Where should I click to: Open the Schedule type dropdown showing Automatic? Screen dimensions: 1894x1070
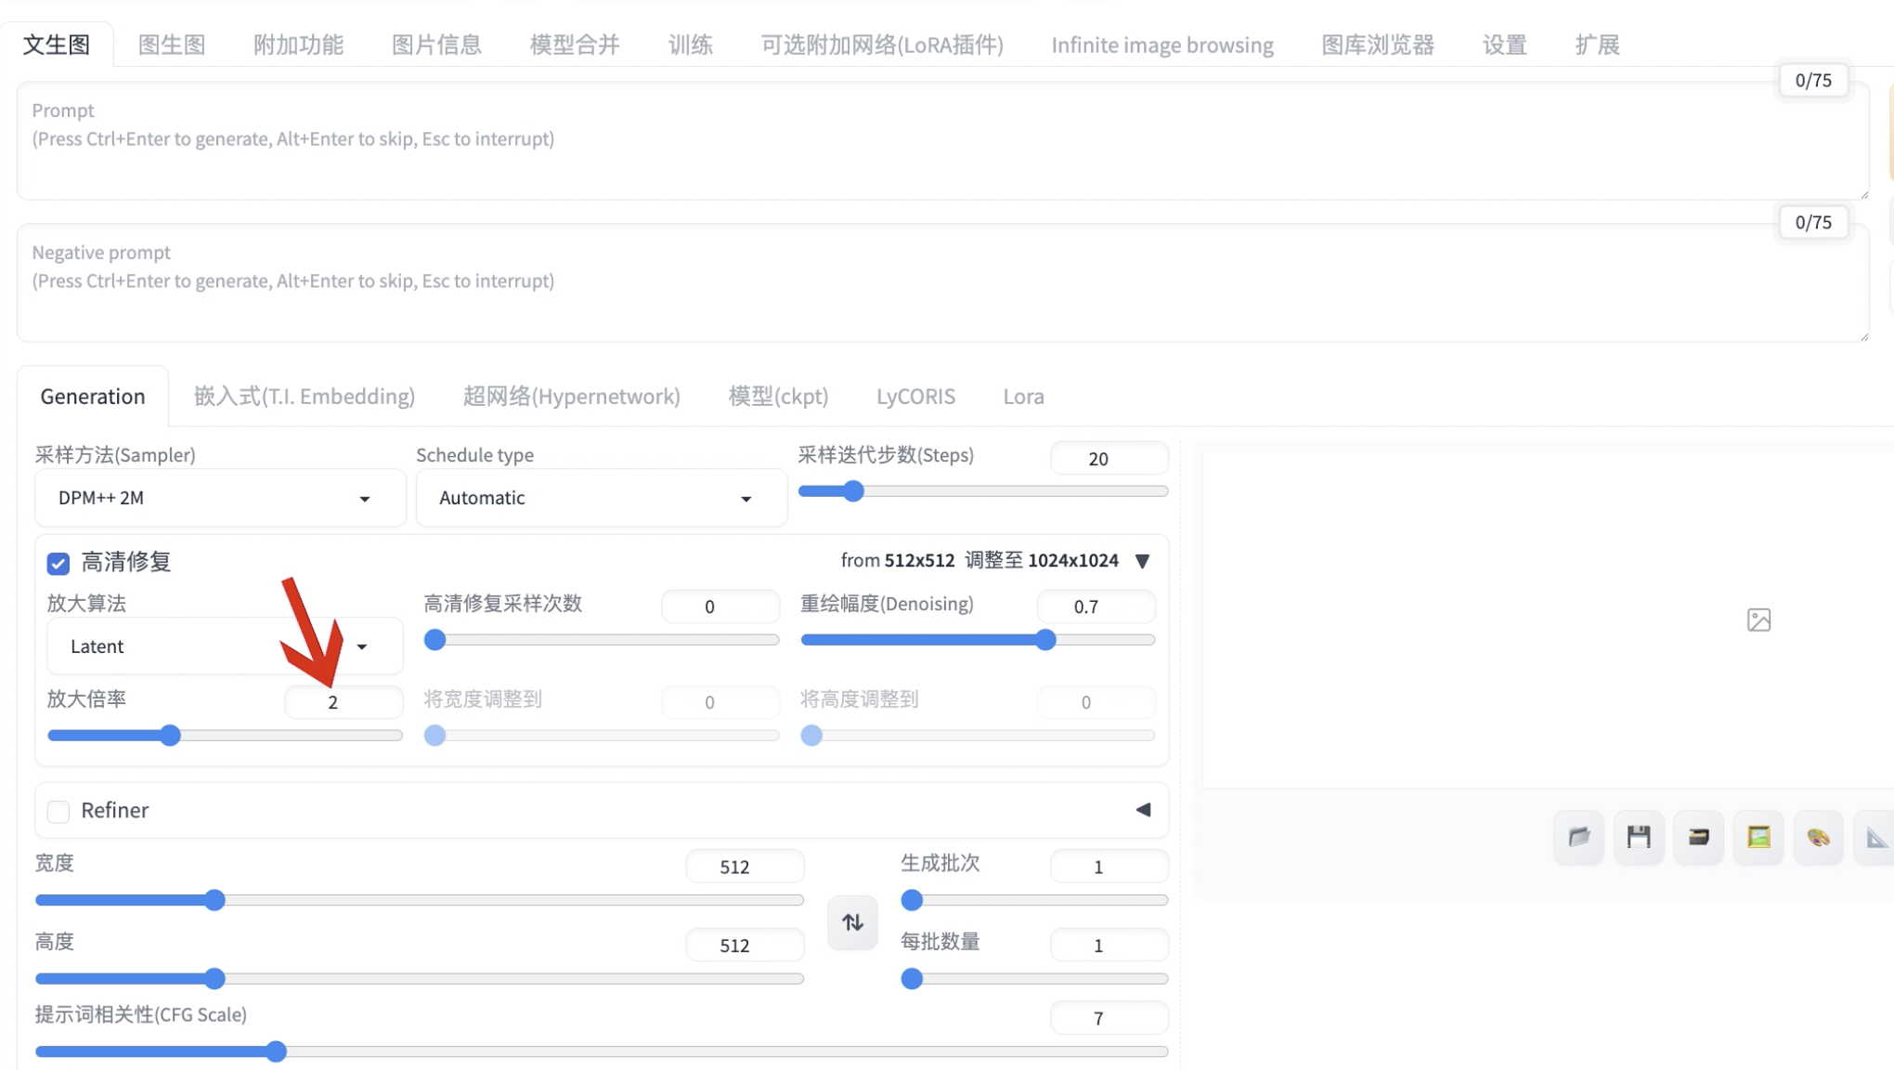tap(602, 498)
